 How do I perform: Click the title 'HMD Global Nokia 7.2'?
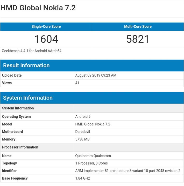click(x=38, y=8)
